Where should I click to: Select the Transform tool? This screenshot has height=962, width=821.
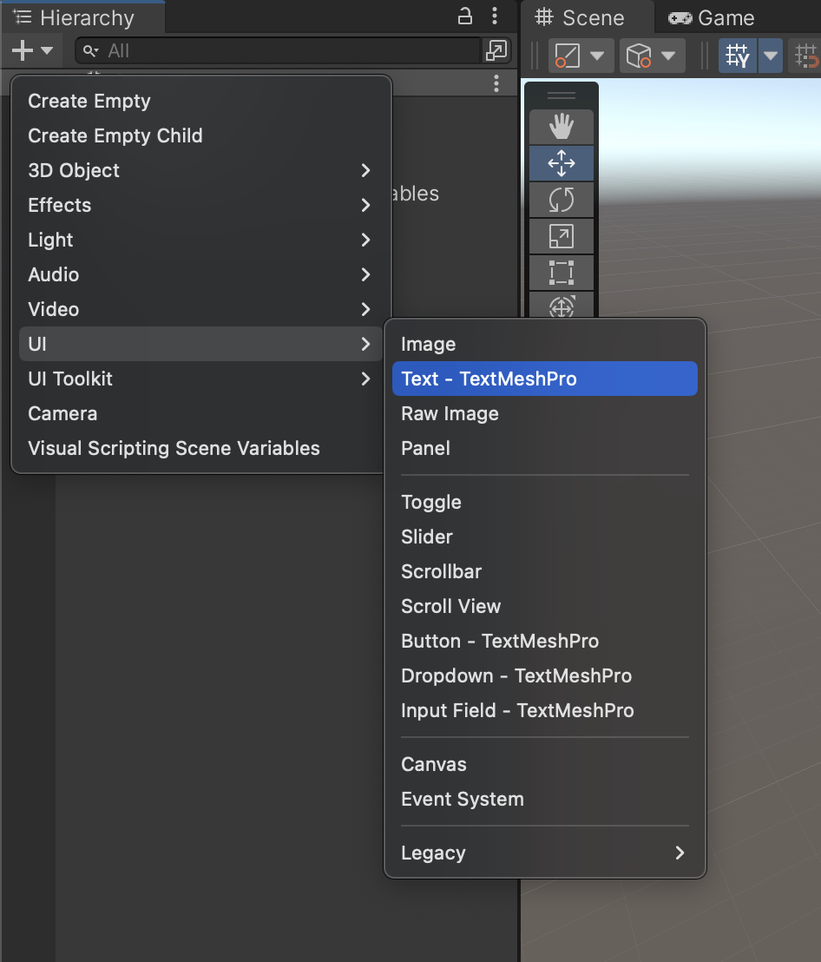pyautogui.click(x=561, y=305)
